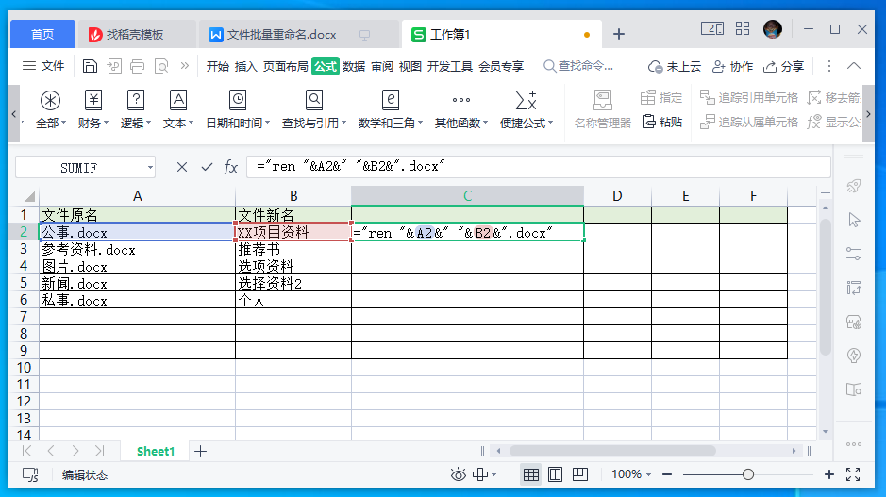Open the 财务 functions dropdown
886x497 pixels.
point(93,109)
